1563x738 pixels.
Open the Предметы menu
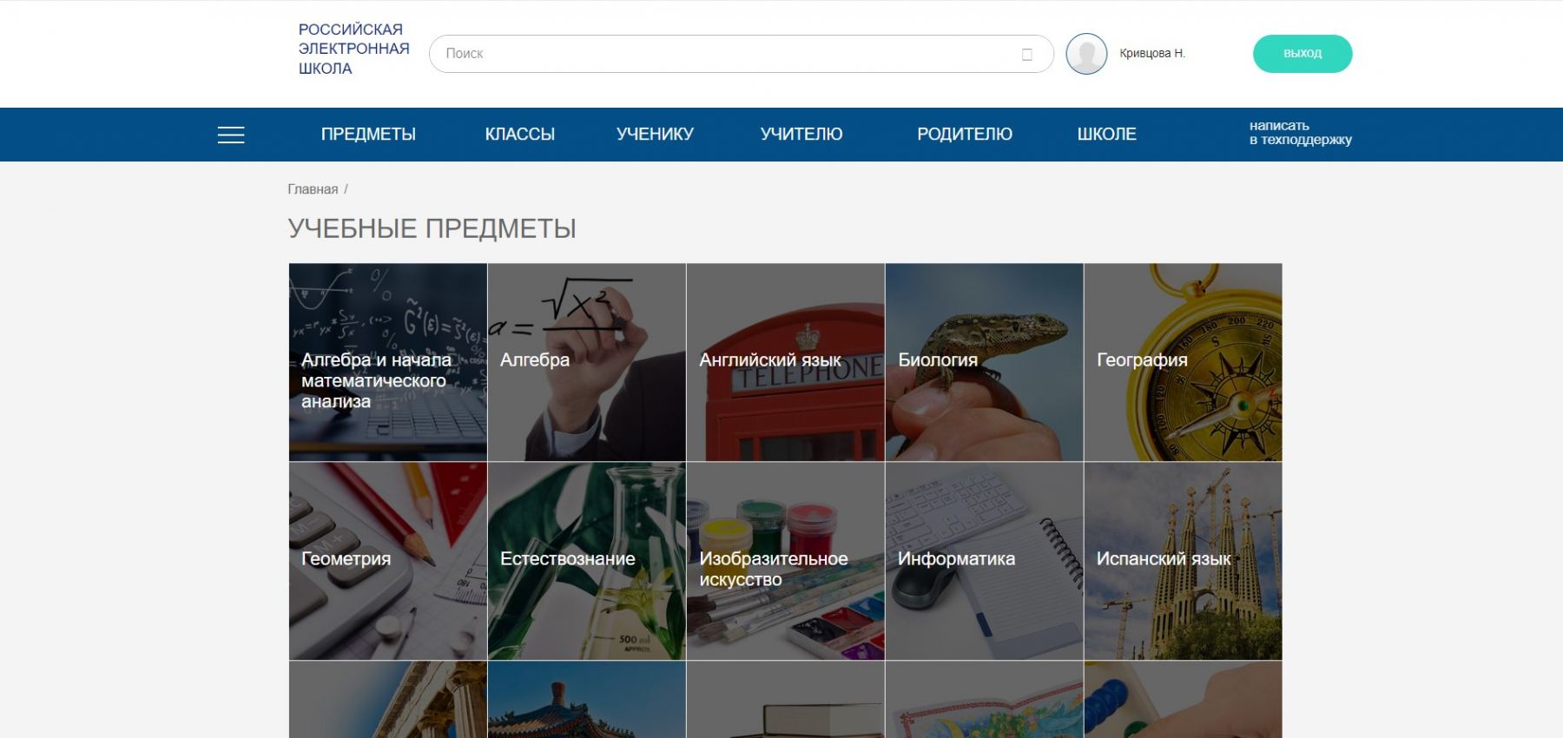coord(368,135)
